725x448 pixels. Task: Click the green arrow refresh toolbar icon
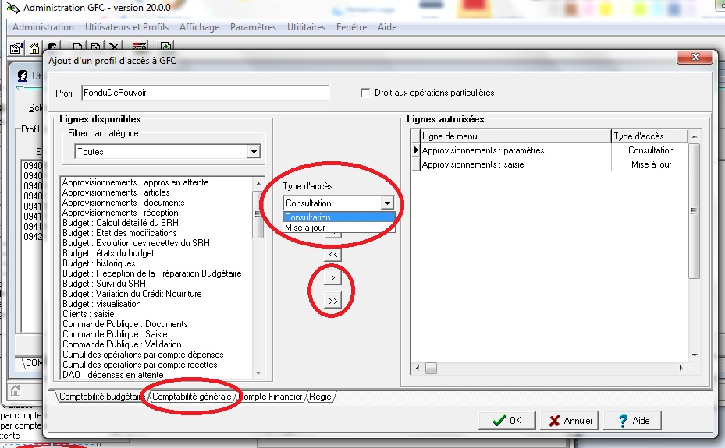(x=95, y=48)
